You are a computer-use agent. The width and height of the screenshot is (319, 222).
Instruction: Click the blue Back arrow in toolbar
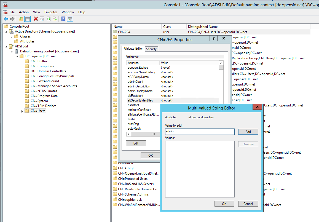click(6, 19)
